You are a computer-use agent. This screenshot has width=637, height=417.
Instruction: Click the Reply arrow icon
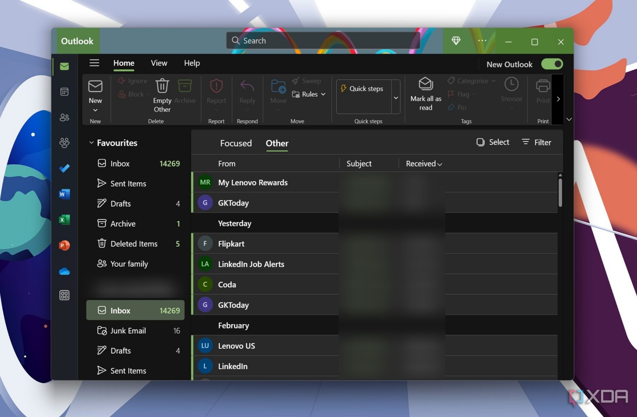[247, 86]
